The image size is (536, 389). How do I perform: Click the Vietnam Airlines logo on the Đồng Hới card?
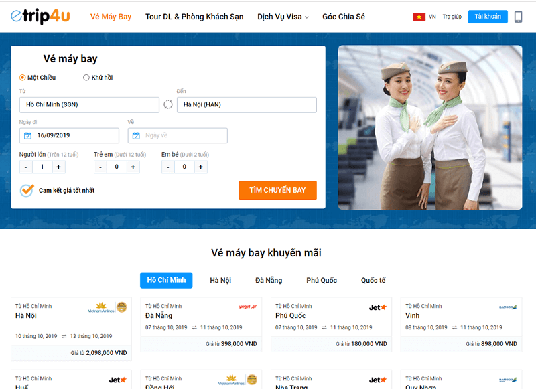(x=238, y=380)
